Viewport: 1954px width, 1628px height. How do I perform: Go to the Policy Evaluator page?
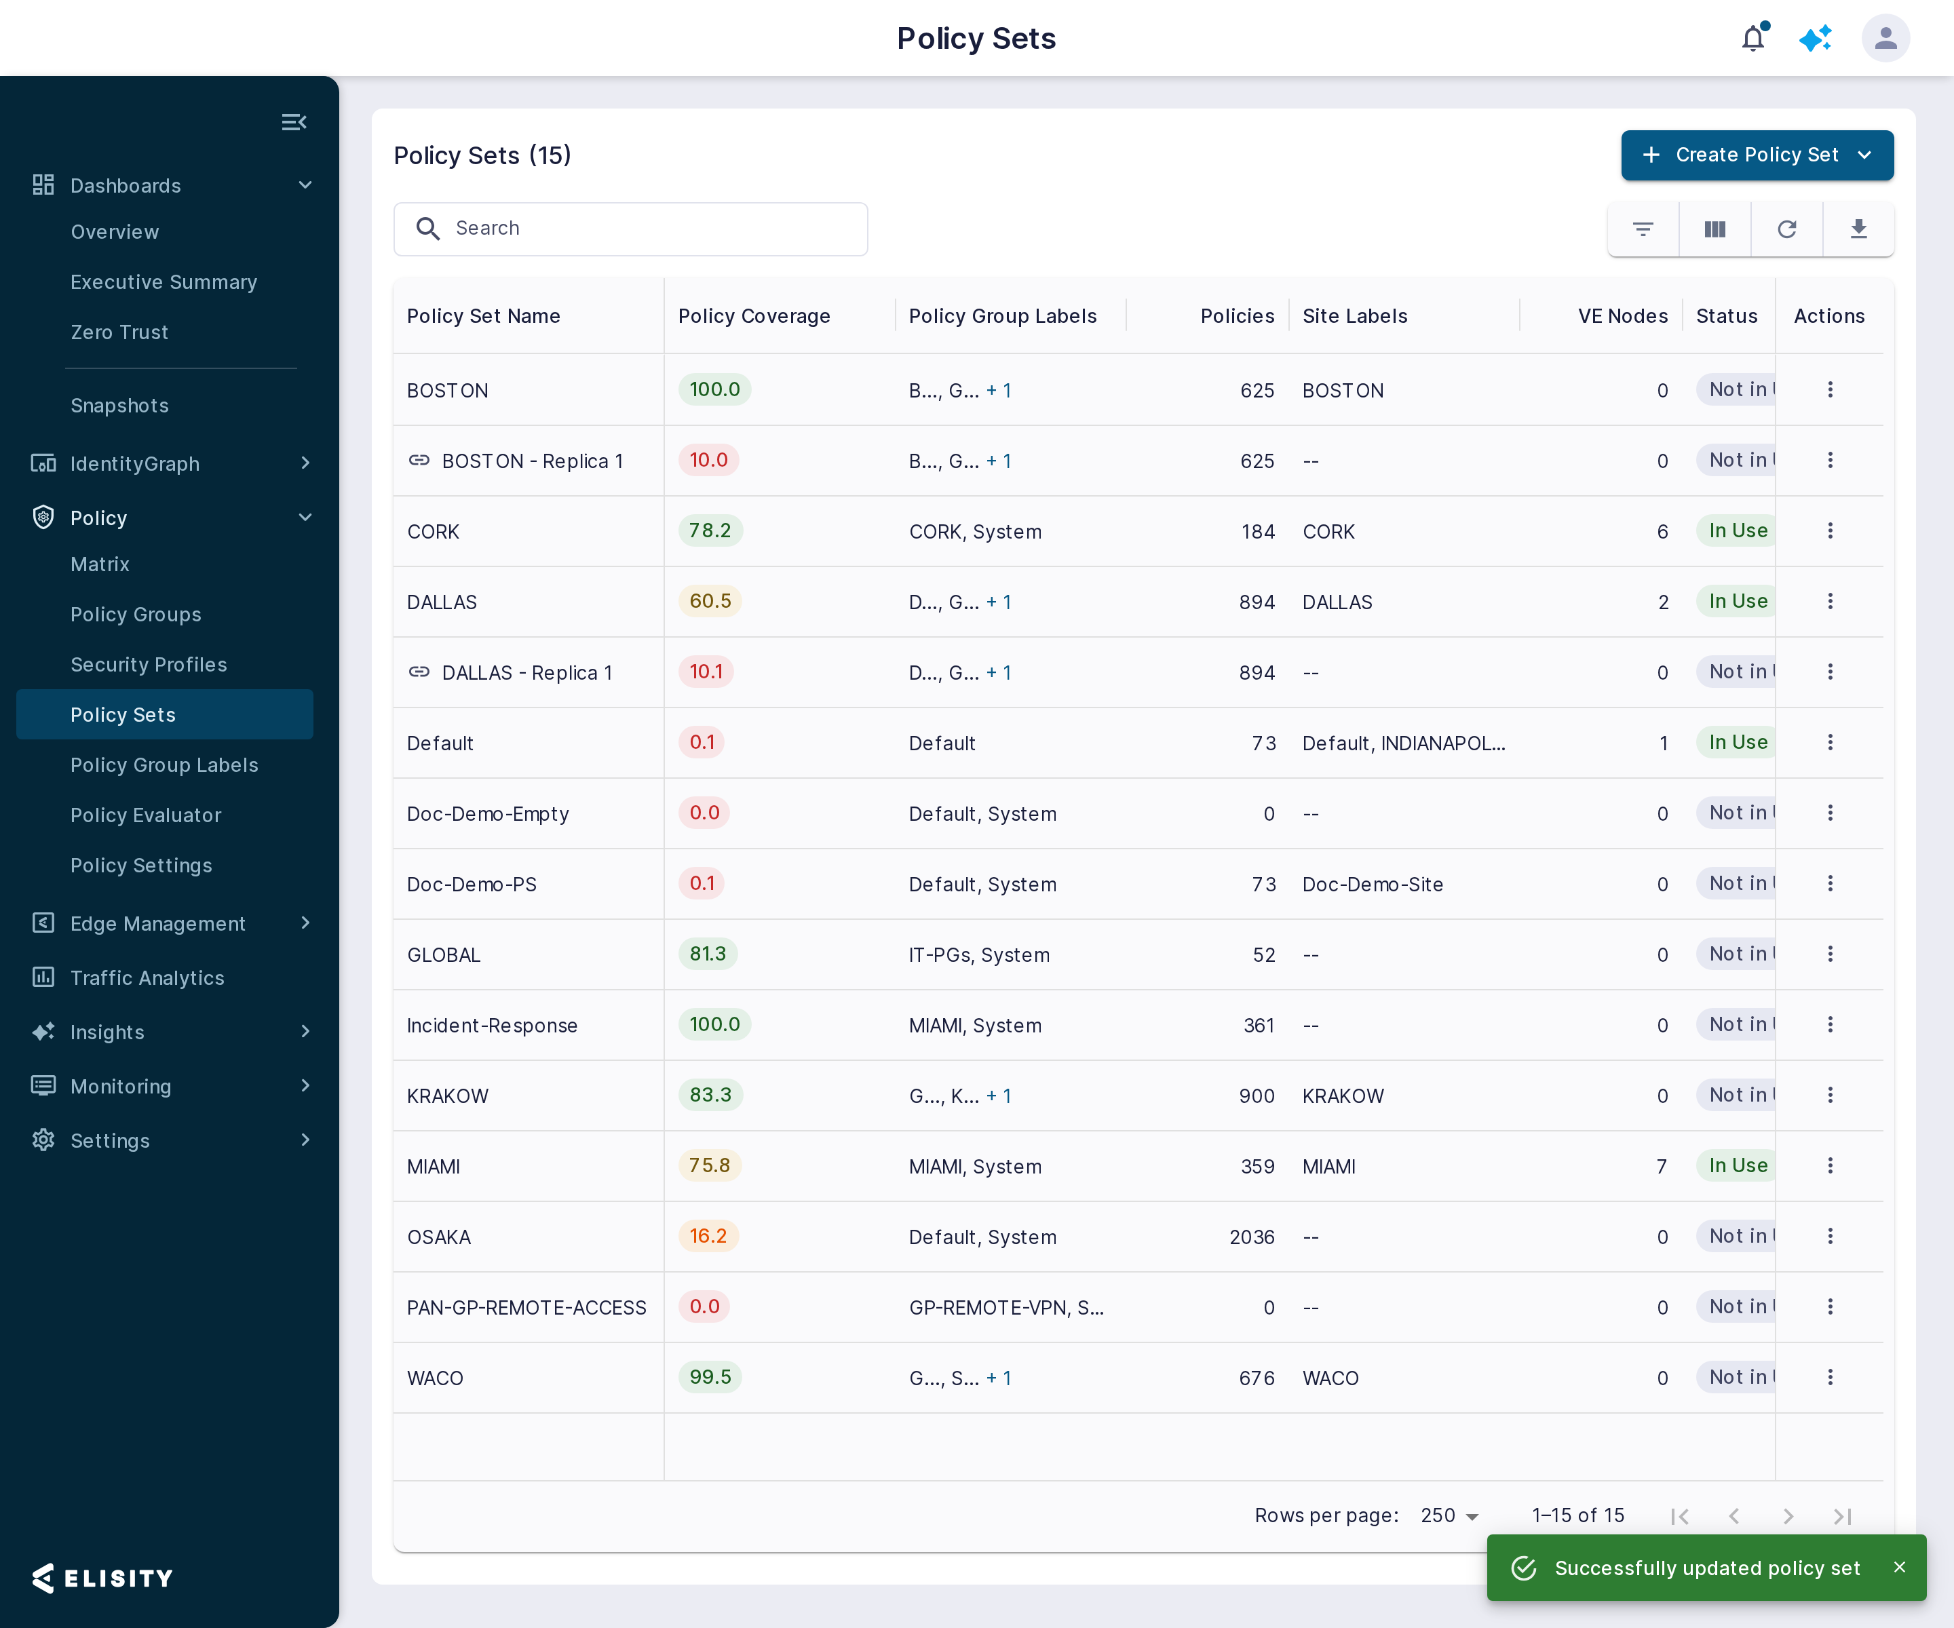[x=145, y=815]
